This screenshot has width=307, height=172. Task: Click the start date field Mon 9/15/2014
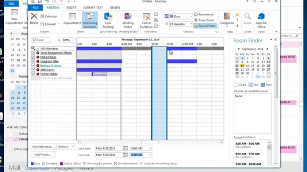[109, 148]
